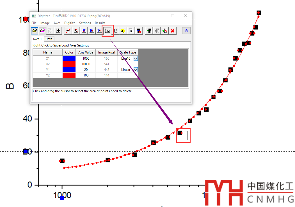Select the red-cross manual pick points tool
The height and width of the screenshot is (207, 295).
[x=68, y=31]
